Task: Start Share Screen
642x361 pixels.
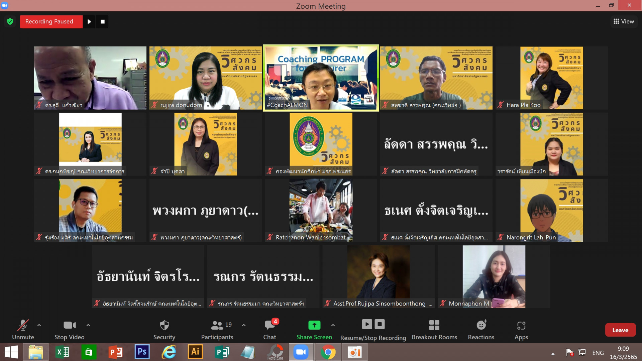Action: tap(314, 330)
